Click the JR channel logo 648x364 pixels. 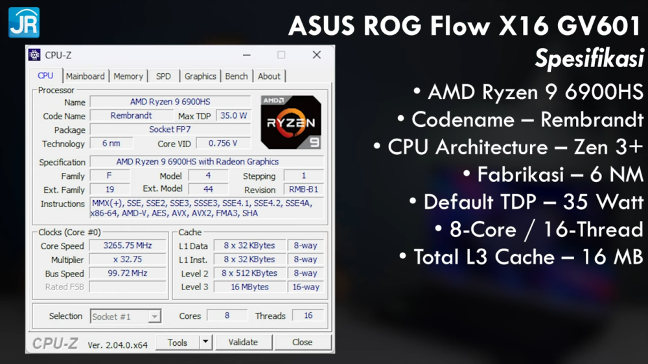24,22
